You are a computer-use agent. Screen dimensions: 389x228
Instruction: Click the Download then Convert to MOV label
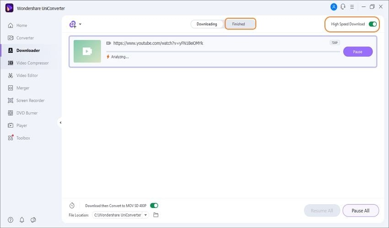(116, 206)
